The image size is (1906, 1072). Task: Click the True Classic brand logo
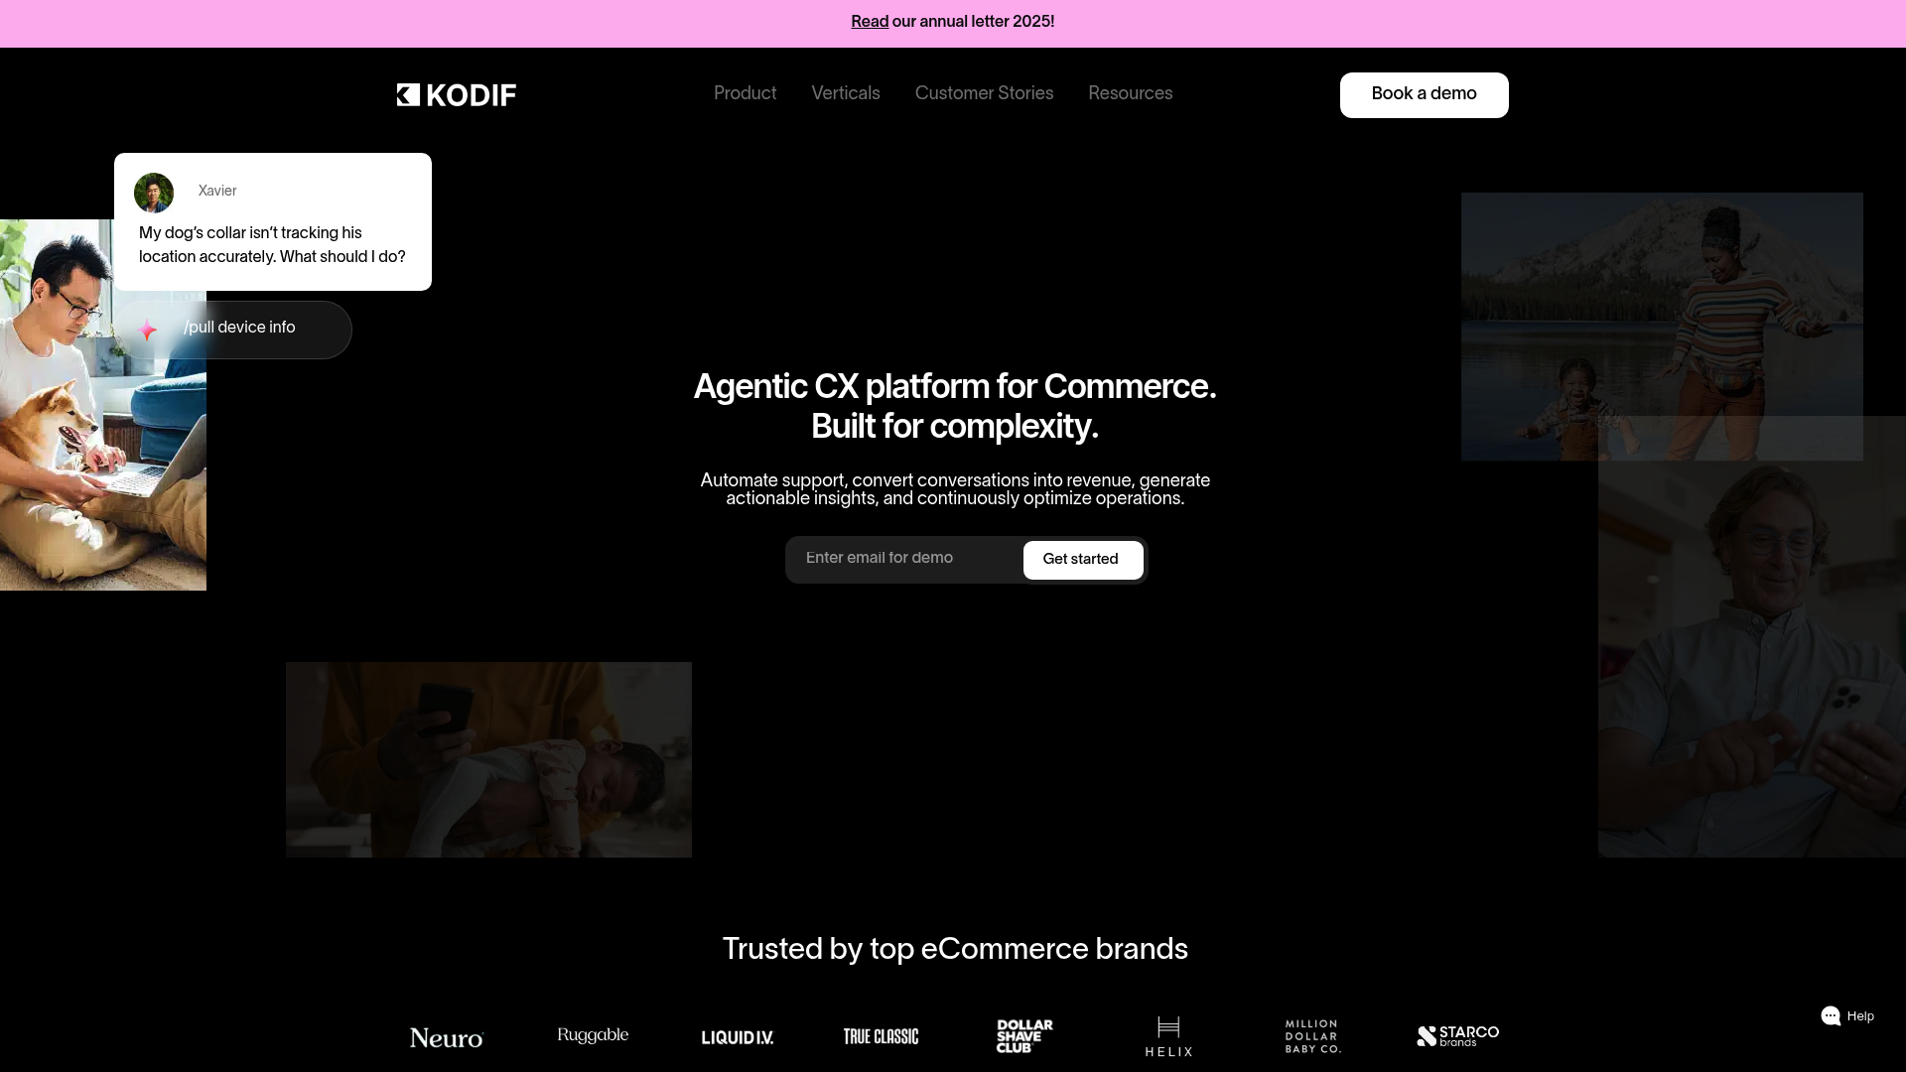coord(881,1035)
